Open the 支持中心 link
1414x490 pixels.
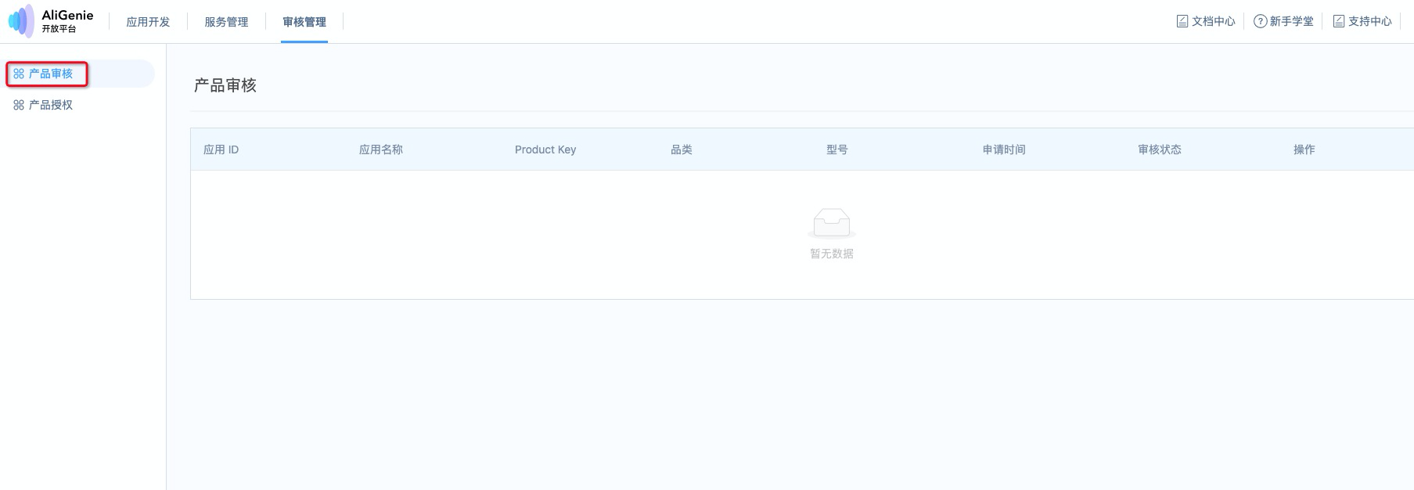coord(1370,21)
